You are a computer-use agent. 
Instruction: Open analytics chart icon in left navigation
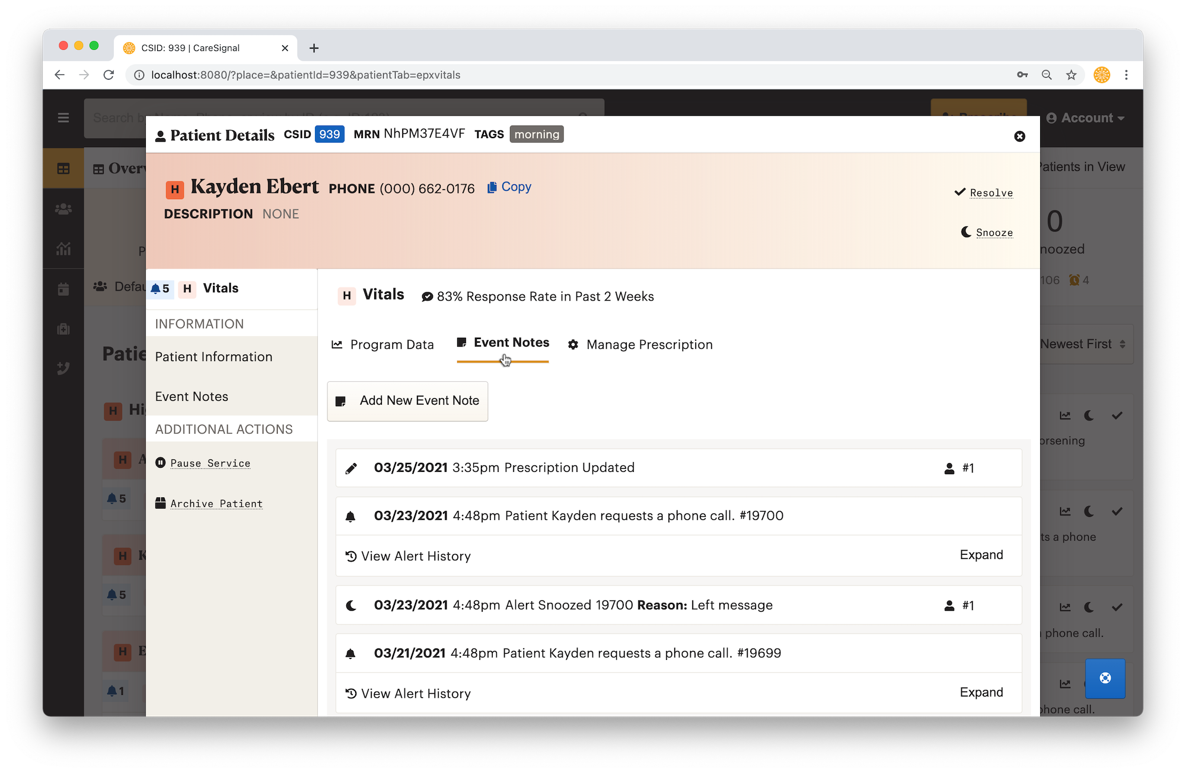tap(63, 249)
